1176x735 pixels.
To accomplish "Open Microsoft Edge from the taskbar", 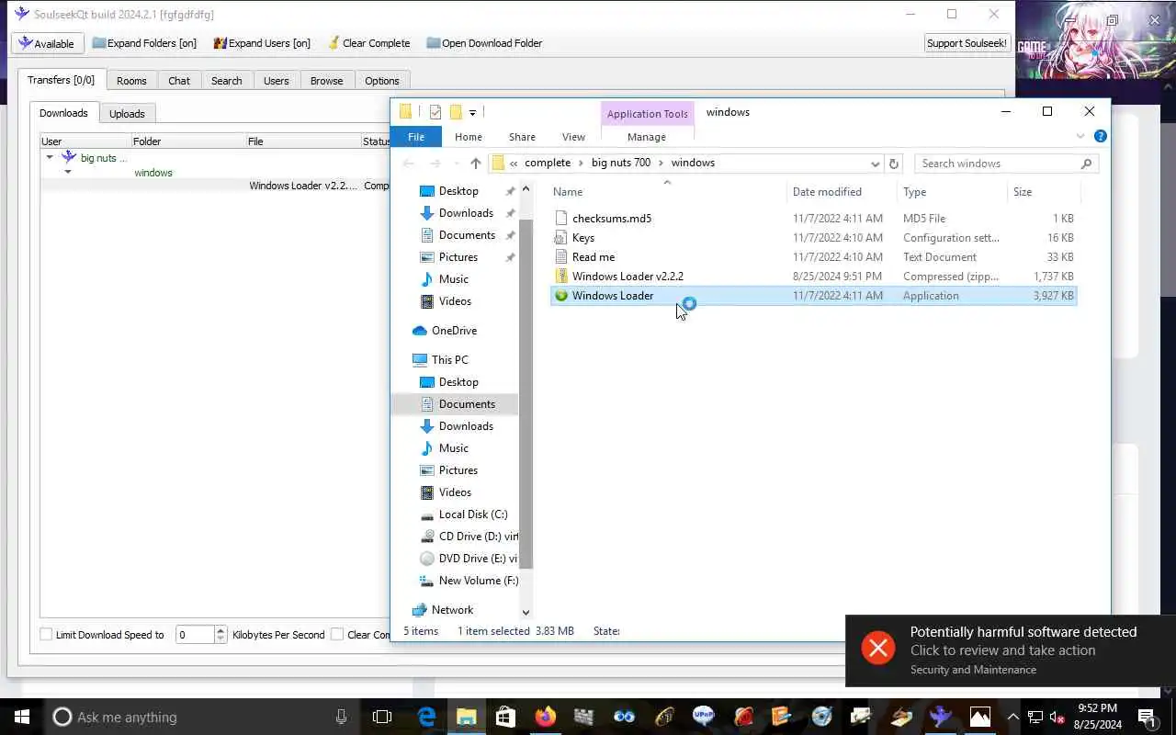I will (x=427, y=717).
